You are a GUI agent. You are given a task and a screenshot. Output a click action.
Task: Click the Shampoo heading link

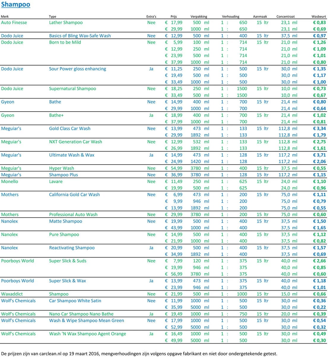(x=15, y=4)
